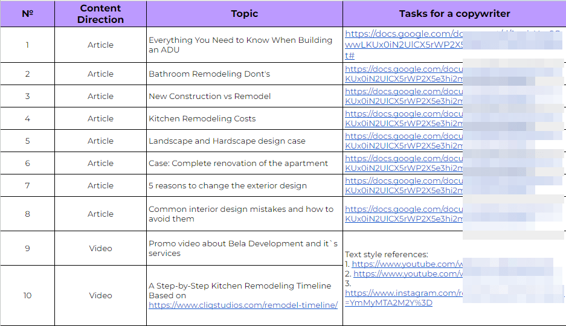
Task: Select the "Article" cell in row 2
Action: coord(101,74)
